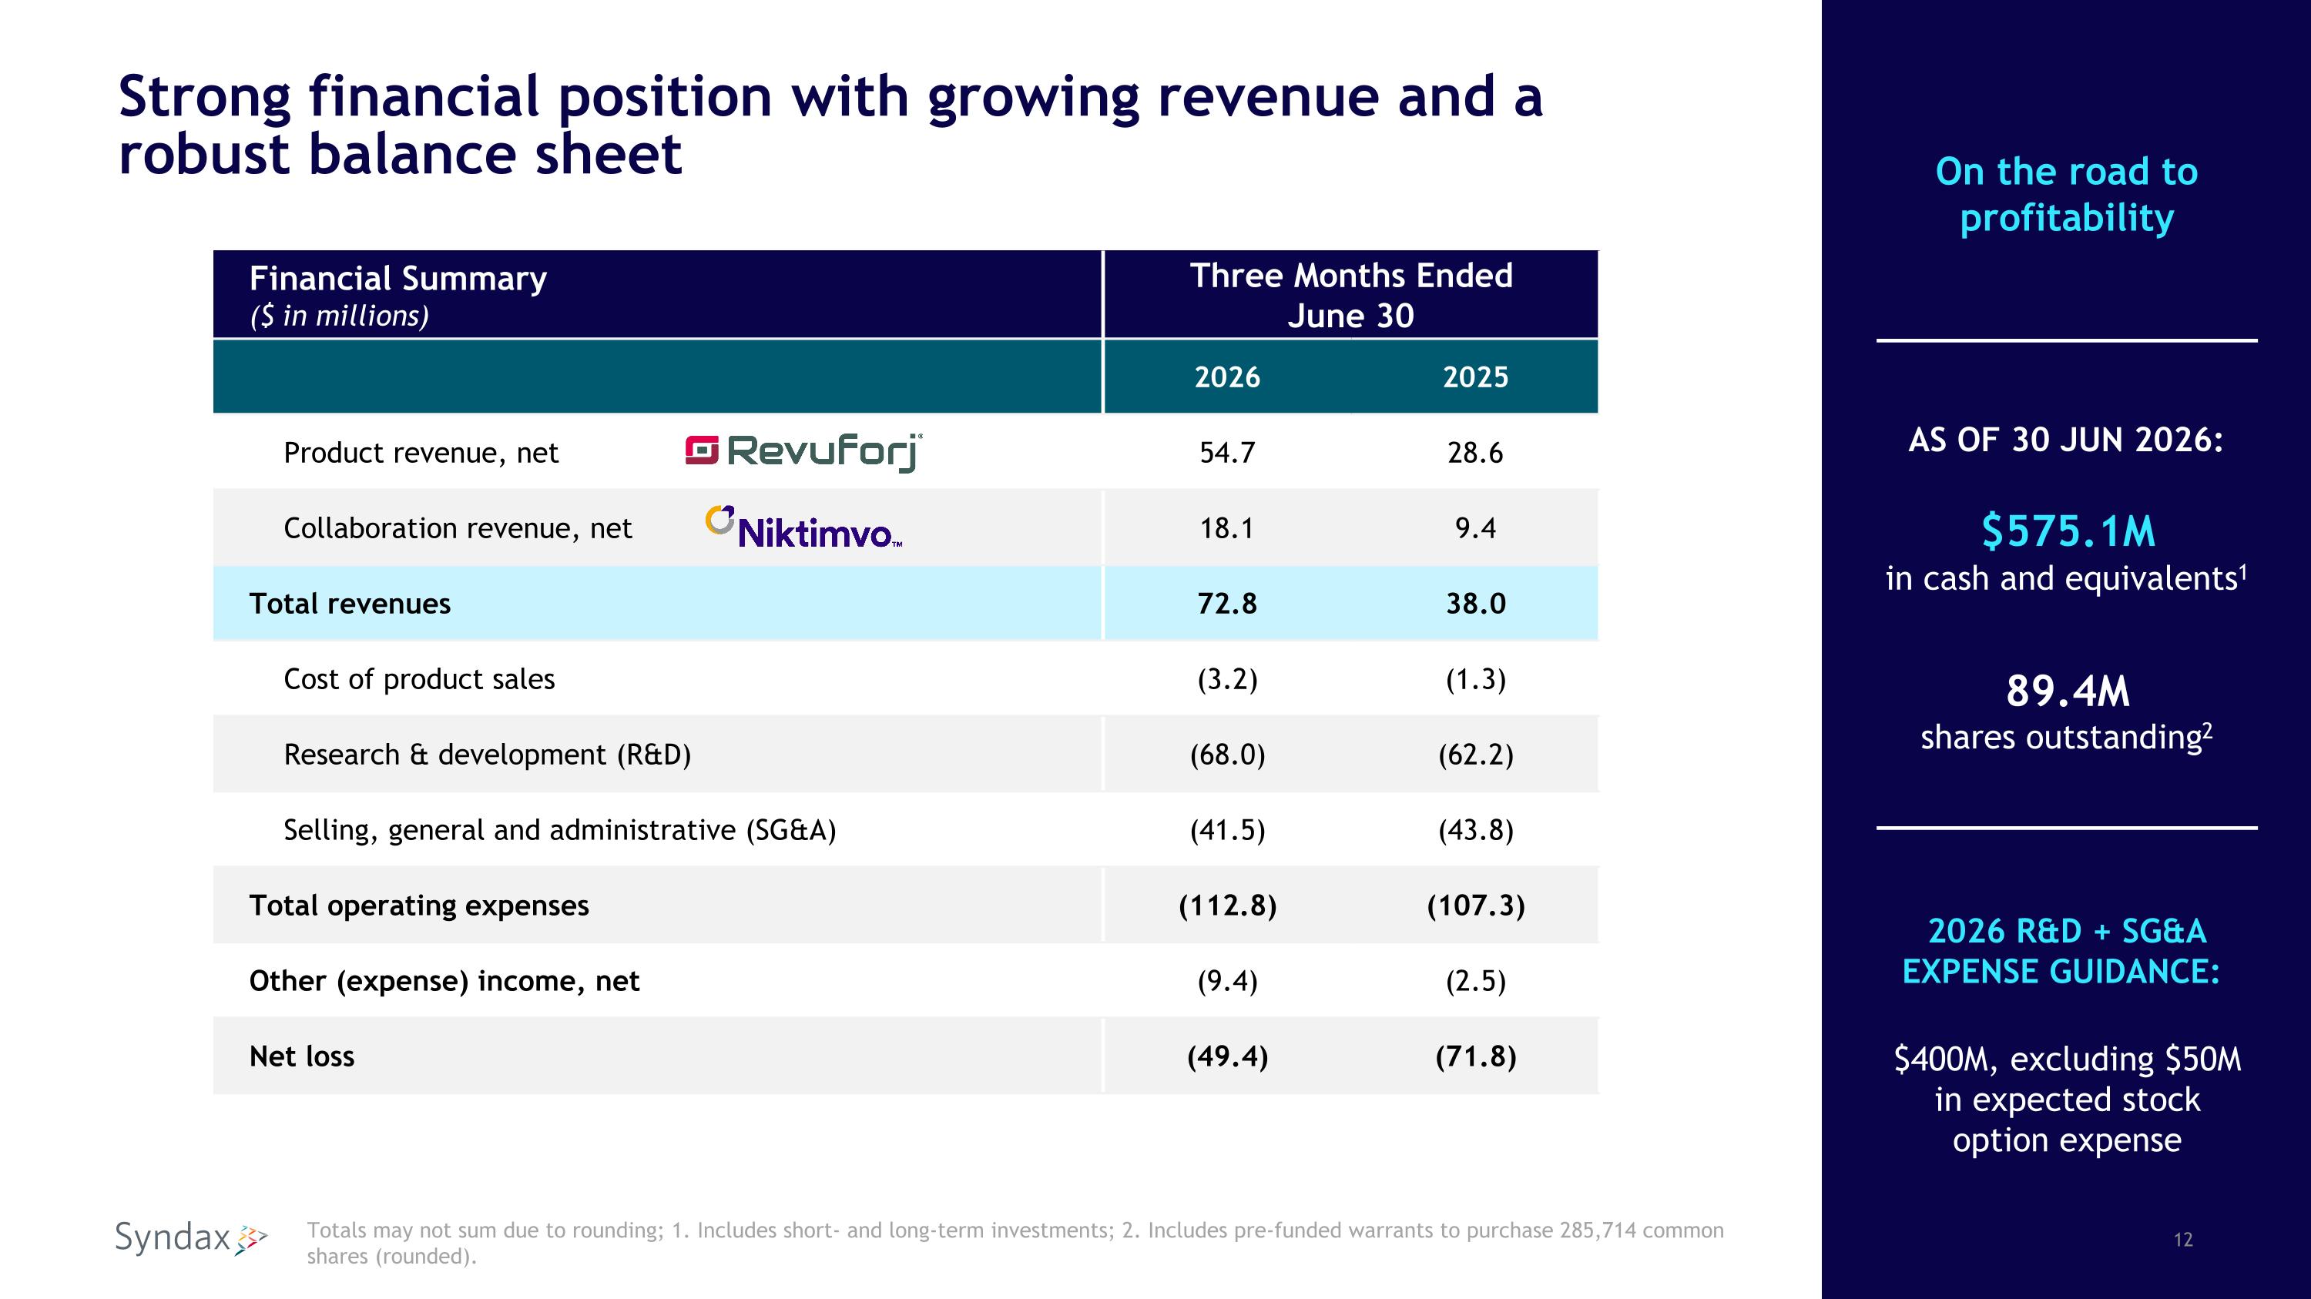2311x1299 pixels.
Task: Click the 18.1 collaboration revenue value
Action: 1227,528
